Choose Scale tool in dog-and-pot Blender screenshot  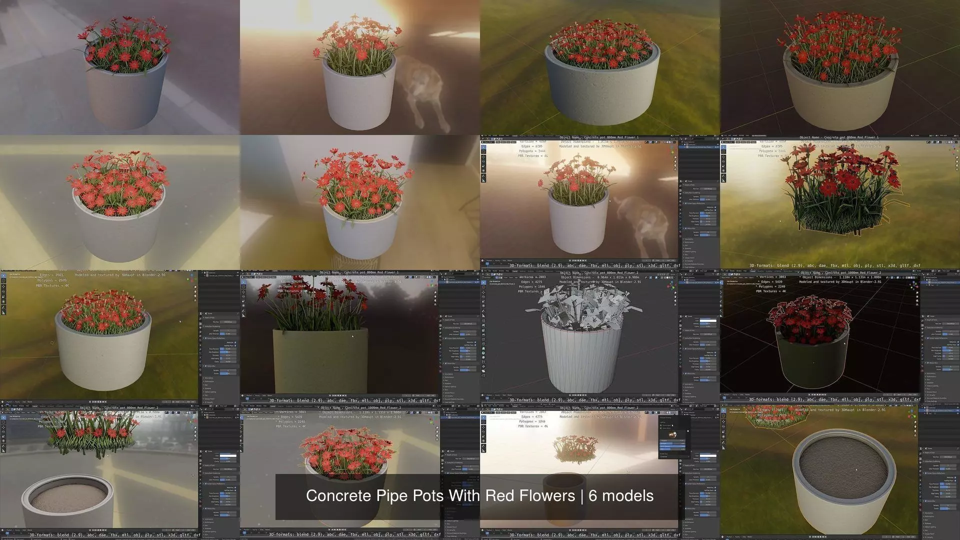pyautogui.click(x=483, y=166)
